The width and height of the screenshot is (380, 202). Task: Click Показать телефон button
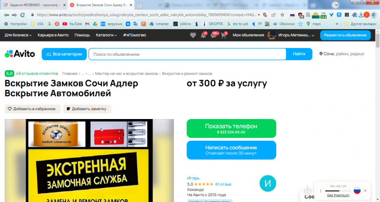(231, 128)
